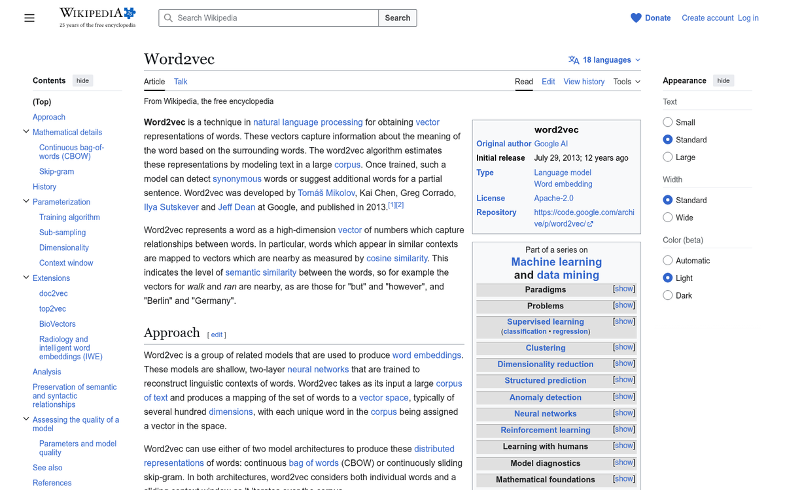Select Small text size option
Screen dimensions: 785x490
click(x=667, y=122)
